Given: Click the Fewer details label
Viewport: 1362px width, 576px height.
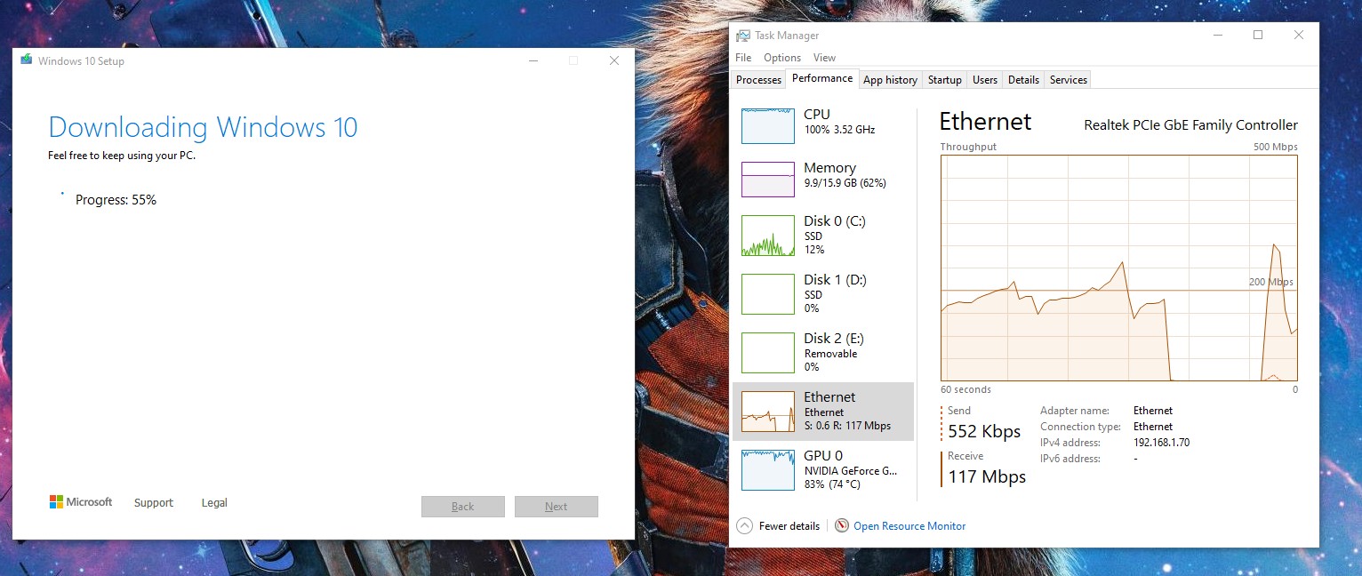Looking at the screenshot, I should point(789,526).
